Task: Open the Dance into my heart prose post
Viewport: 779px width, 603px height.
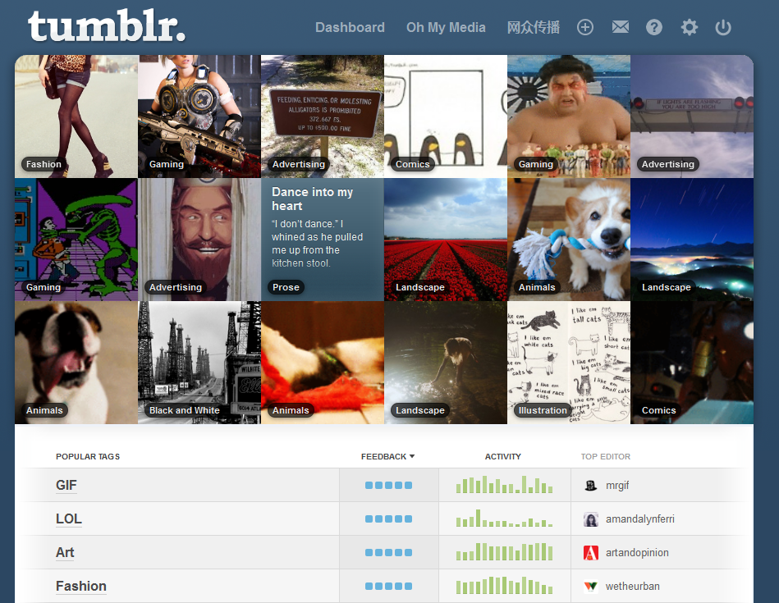Action: pyautogui.click(x=323, y=240)
